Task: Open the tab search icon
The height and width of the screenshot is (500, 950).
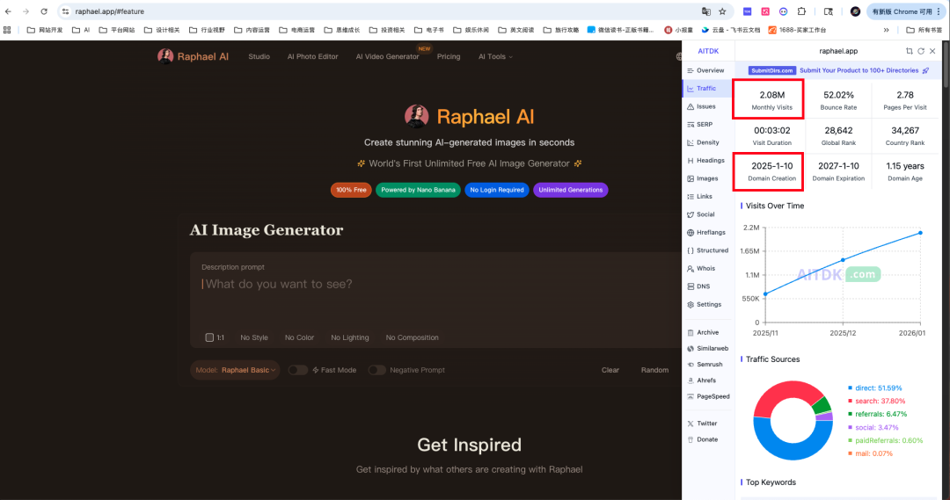Action: click(x=829, y=11)
